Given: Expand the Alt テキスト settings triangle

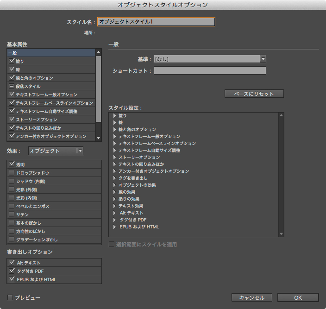Looking at the screenshot, I should (x=114, y=213).
